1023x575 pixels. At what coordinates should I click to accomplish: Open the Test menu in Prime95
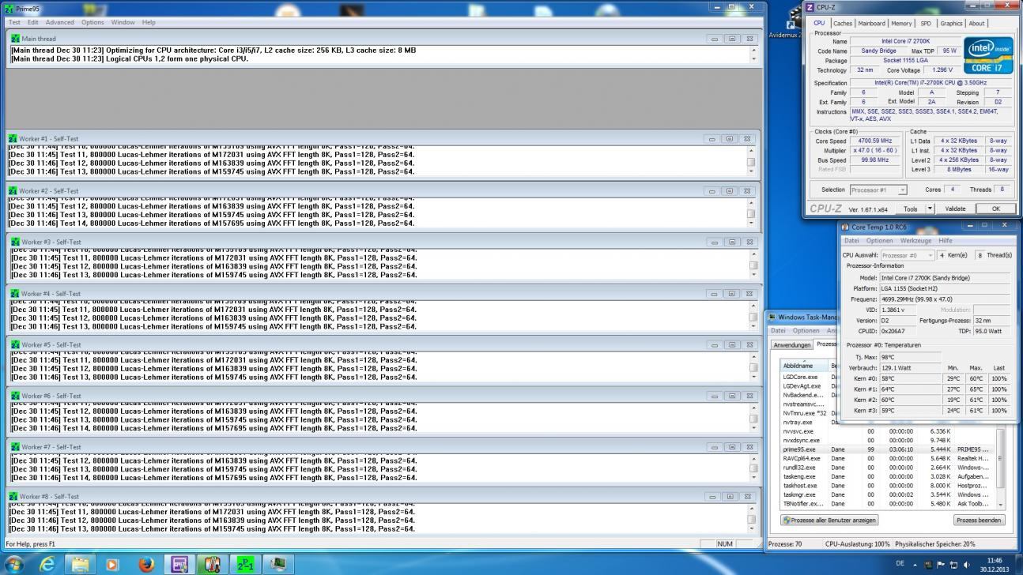pos(14,22)
